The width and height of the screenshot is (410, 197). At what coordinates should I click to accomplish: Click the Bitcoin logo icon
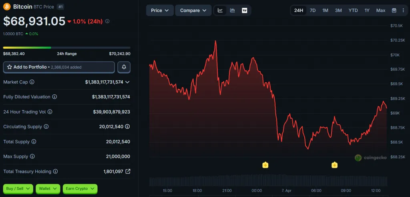[x=7, y=6]
